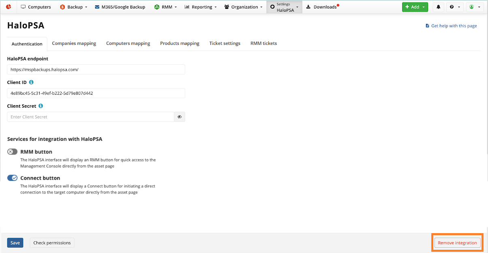Open the Computers page

coord(36,7)
